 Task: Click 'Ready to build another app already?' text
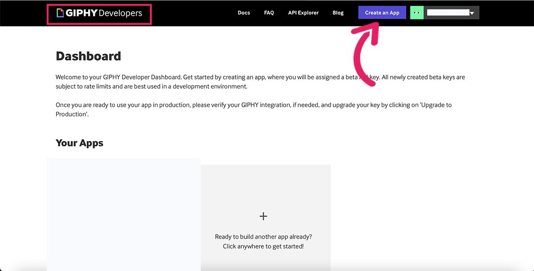pos(263,237)
